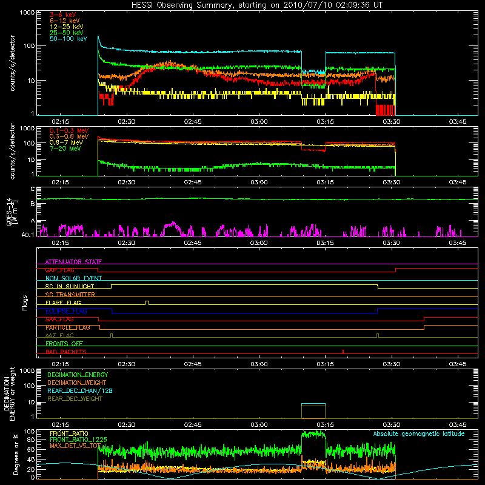Select the FRONTS_OFF flag label
Image resolution: width=485 pixels, height=485 pixels.
click(64, 344)
